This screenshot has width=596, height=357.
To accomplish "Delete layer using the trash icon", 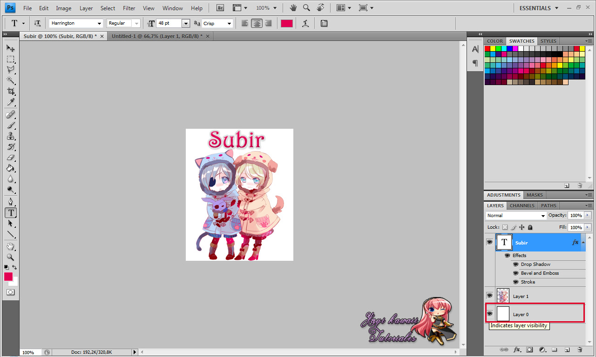I will pos(580,349).
